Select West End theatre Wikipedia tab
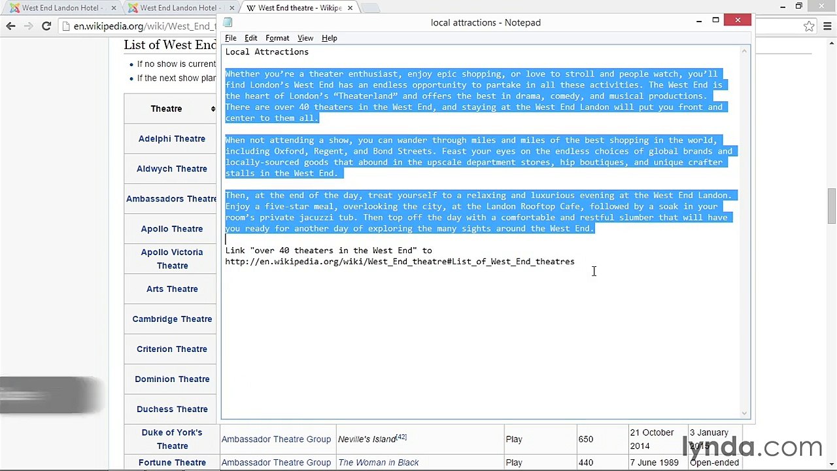This screenshot has height=471, width=837. coord(299,8)
